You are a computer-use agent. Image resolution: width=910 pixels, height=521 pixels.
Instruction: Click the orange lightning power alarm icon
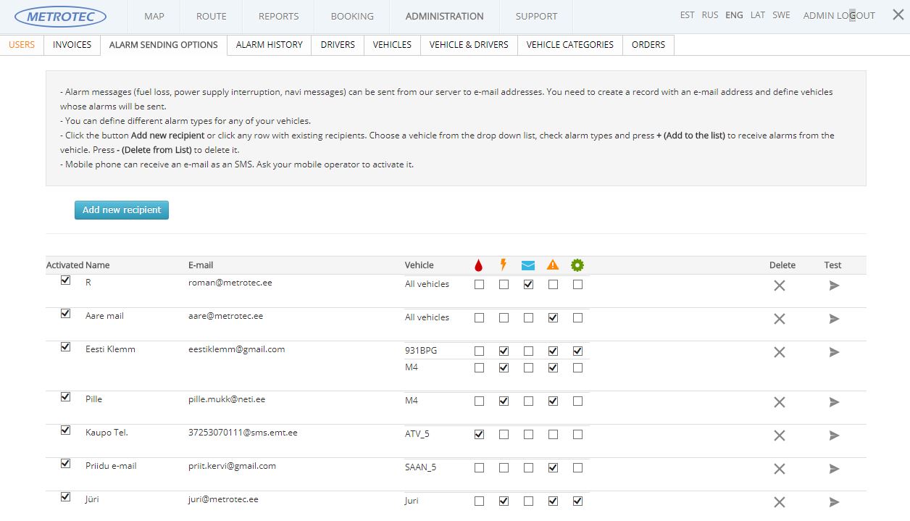tap(504, 265)
